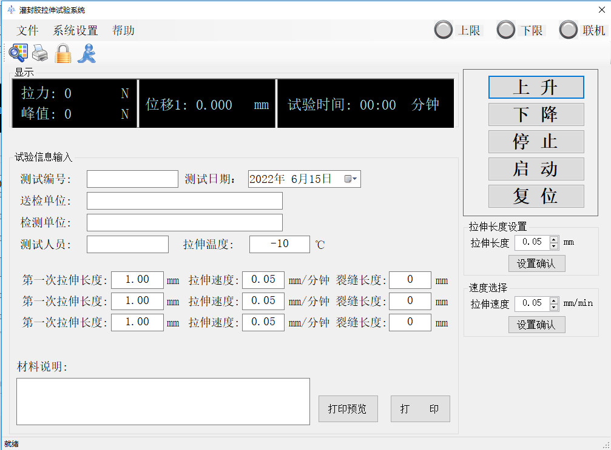Image resolution: width=611 pixels, height=450 pixels.
Task: Click the 试验时间 display readout
Action: pyautogui.click(x=365, y=104)
